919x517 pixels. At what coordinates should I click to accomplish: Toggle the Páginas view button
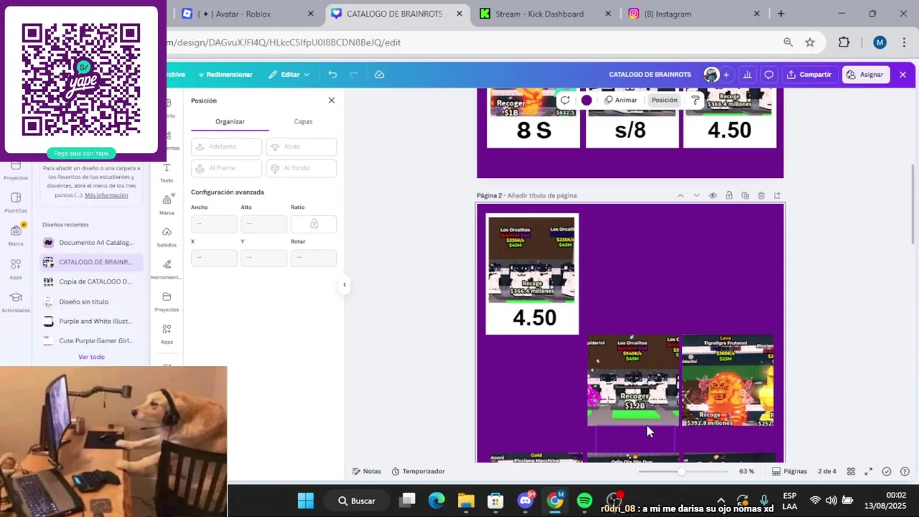point(789,472)
